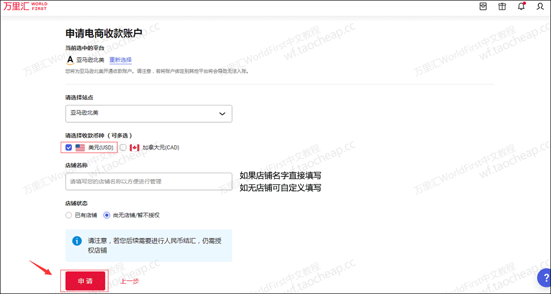Select the 尚无店铺/暂不授权 radio option

click(107, 215)
